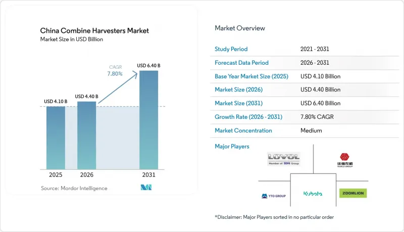This screenshot has height=232, width=404.
Task: Click the Major Players heading
Action: coord(232,147)
